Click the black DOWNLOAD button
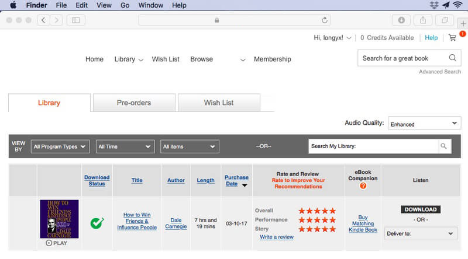 click(x=421, y=209)
